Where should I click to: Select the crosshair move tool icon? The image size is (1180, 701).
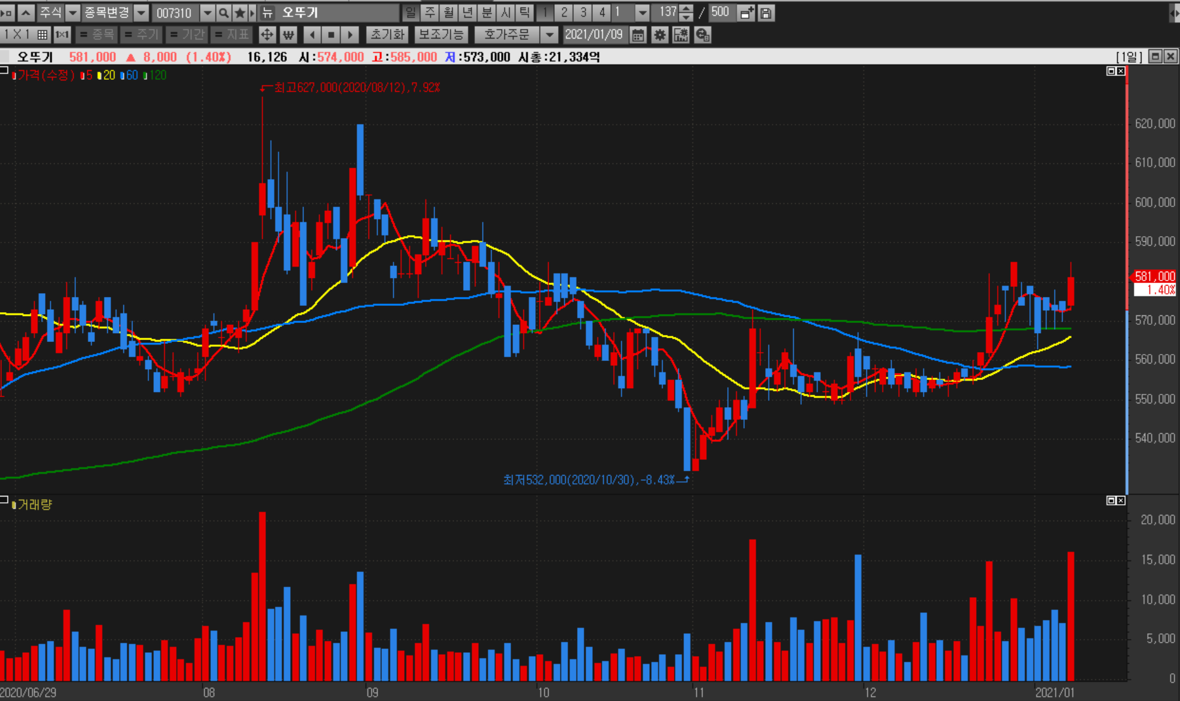(x=267, y=35)
